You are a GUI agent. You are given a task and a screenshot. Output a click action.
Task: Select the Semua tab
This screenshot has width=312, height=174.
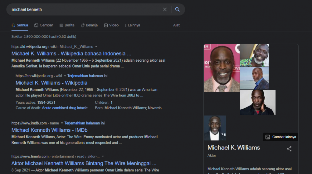click(x=20, y=25)
